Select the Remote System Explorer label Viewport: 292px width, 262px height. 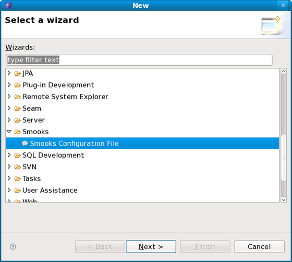[x=65, y=97]
